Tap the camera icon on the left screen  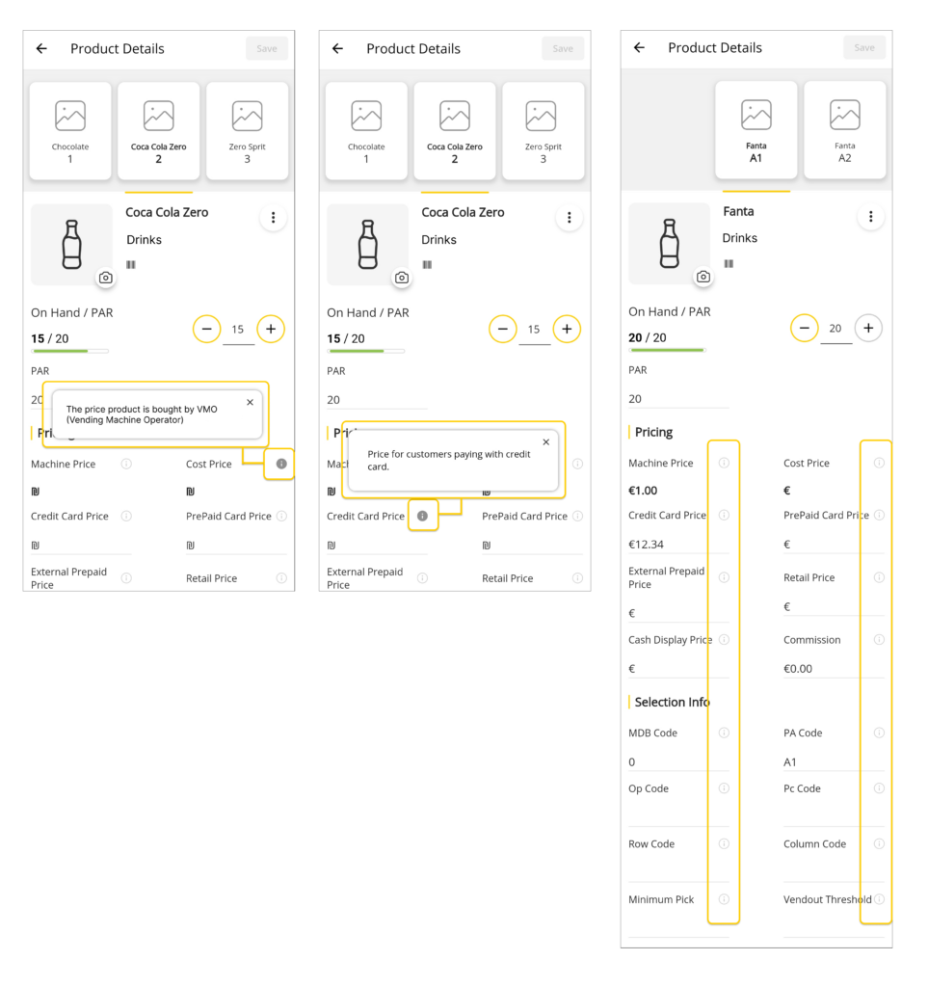click(x=106, y=278)
